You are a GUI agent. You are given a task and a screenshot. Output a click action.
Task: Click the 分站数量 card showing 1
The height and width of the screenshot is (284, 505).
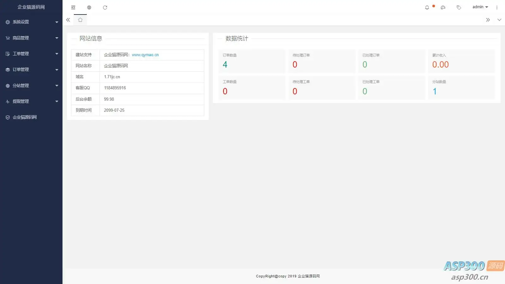click(461, 88)
